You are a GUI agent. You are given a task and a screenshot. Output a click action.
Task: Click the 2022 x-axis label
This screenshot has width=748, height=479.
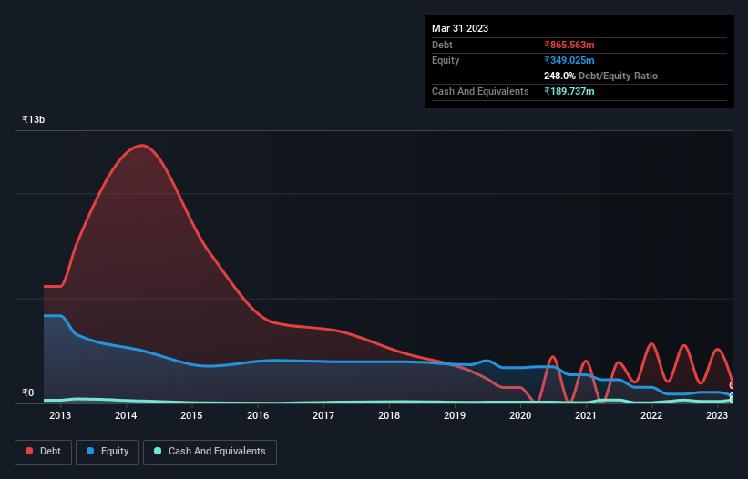(651, 415)
